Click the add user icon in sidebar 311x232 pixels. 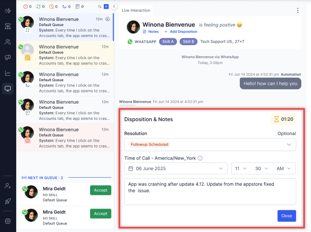point(8,186)
